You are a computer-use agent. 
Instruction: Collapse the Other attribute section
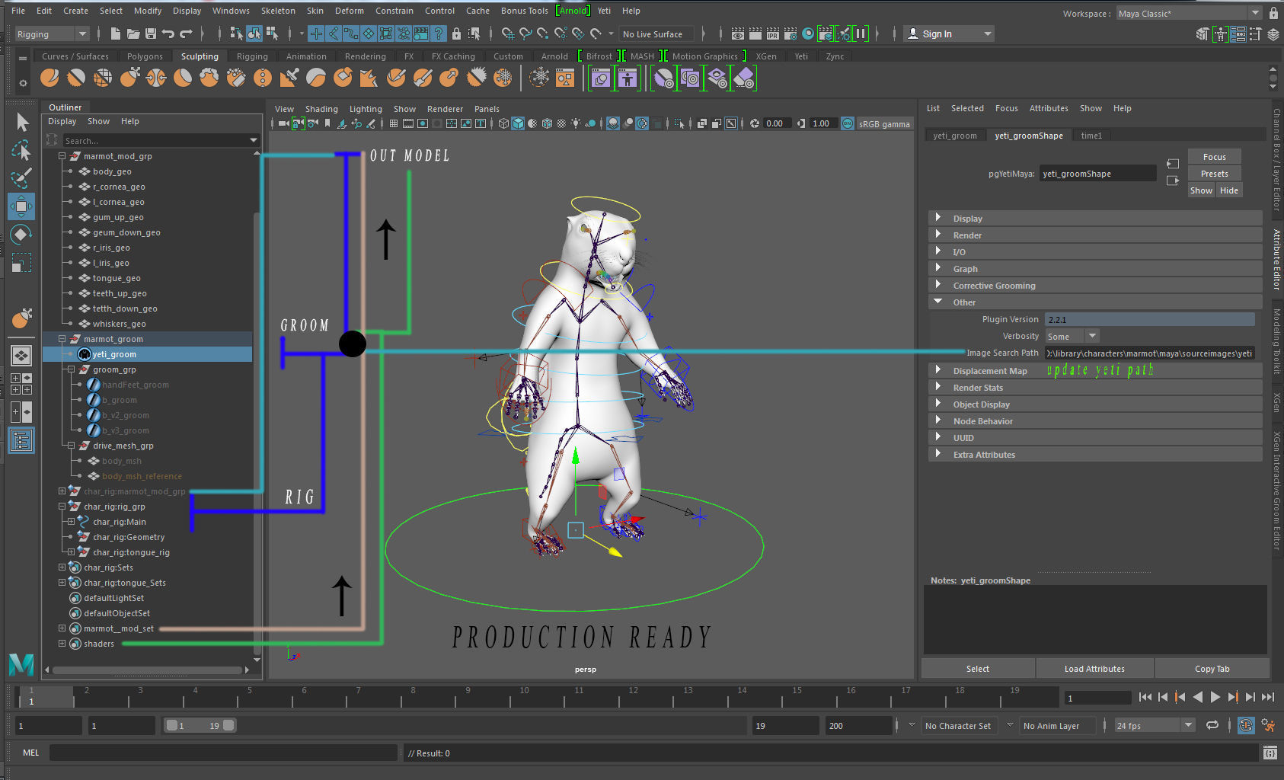938,302
